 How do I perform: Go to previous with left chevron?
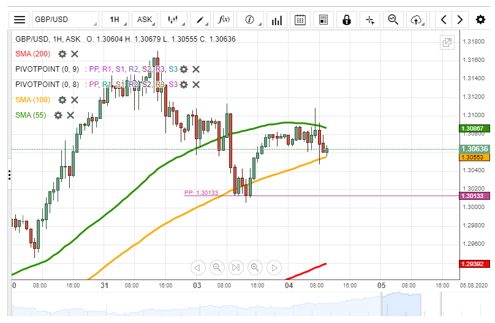click(444, 20)
